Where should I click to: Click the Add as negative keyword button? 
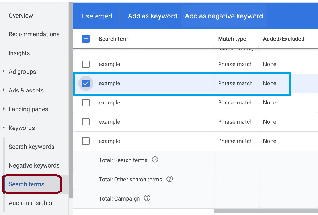(224, 16)
